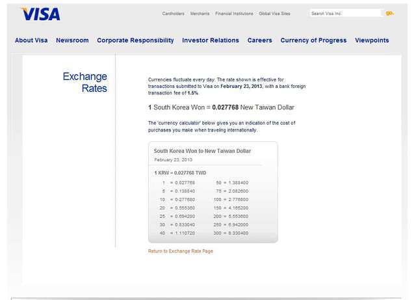Click the value 0.138840 for 5 KRW
The height and width of the screenshot is (300, 416).
(x=185, y=191)
